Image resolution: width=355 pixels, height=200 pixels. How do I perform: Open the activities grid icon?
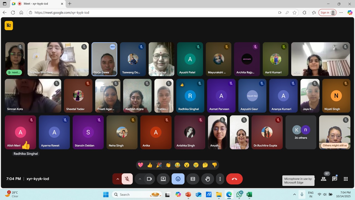point(346,179)
